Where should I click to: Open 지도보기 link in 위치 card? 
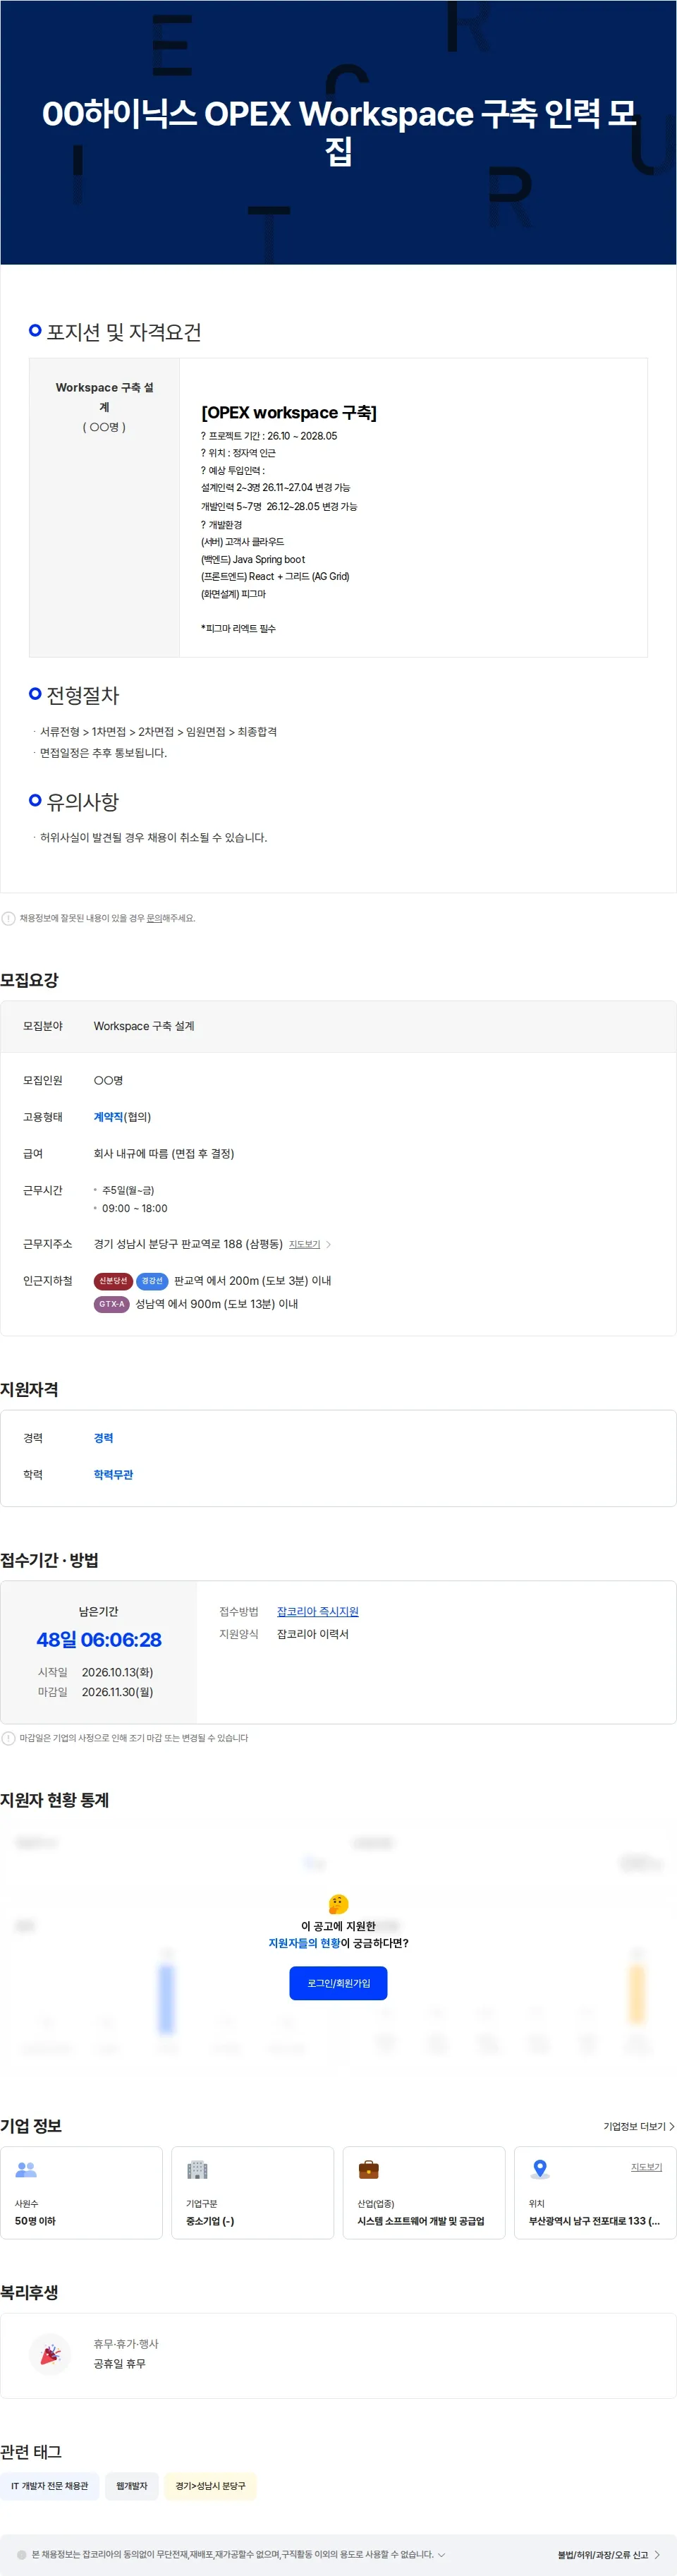[646, 2167]
